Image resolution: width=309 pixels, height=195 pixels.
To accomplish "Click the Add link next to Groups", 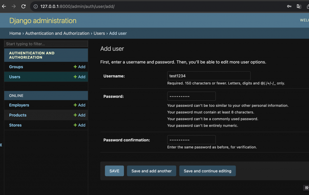I will tap(79, 67).
